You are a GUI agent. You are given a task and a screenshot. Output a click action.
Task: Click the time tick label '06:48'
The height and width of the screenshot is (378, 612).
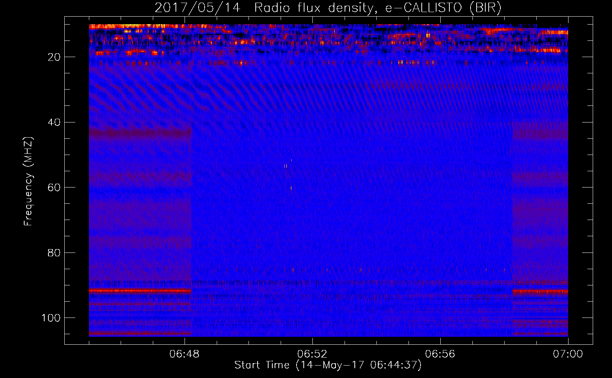click(185, 354)
